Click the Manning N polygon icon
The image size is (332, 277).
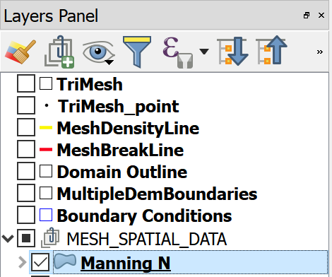point(65,261)
